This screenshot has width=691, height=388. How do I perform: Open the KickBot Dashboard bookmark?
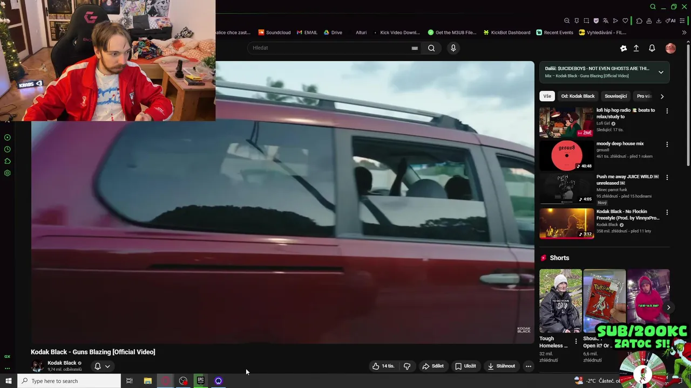(507, 32)
